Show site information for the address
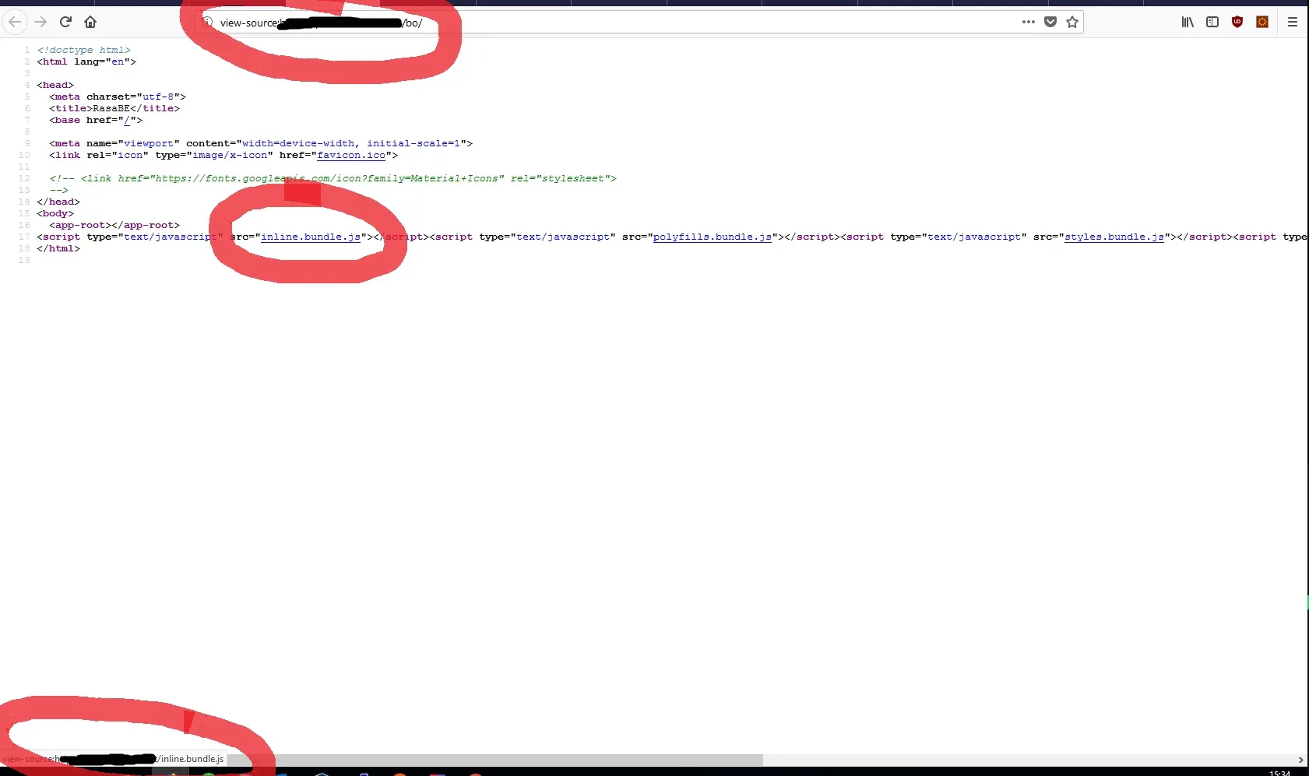This screenshot has height=776, width=1309. [x=207, y=22]
